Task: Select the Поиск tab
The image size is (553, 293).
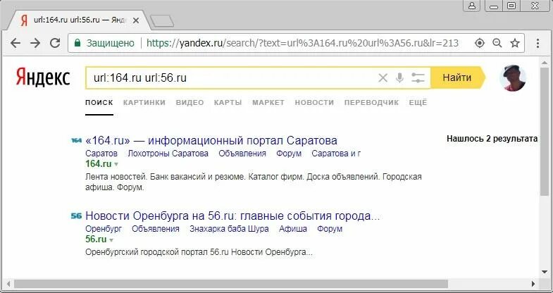Action: pos(99,103)
